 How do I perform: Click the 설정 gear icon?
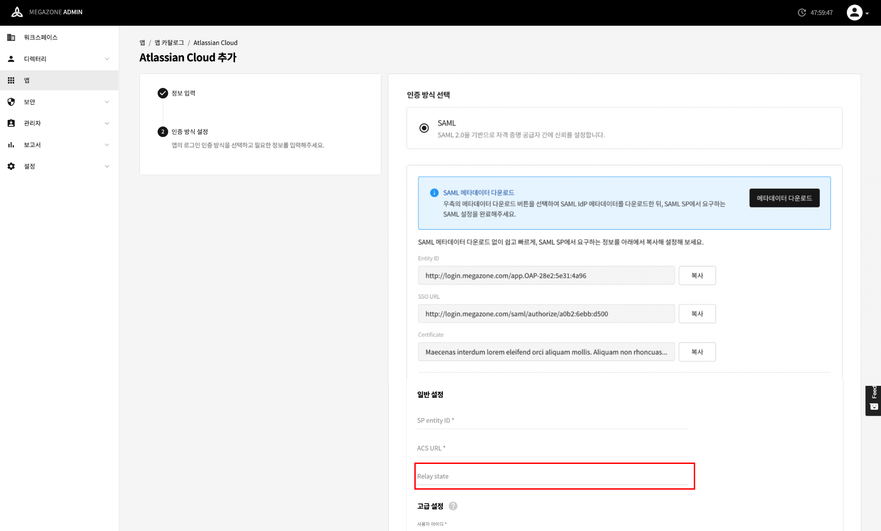(11, 166)
